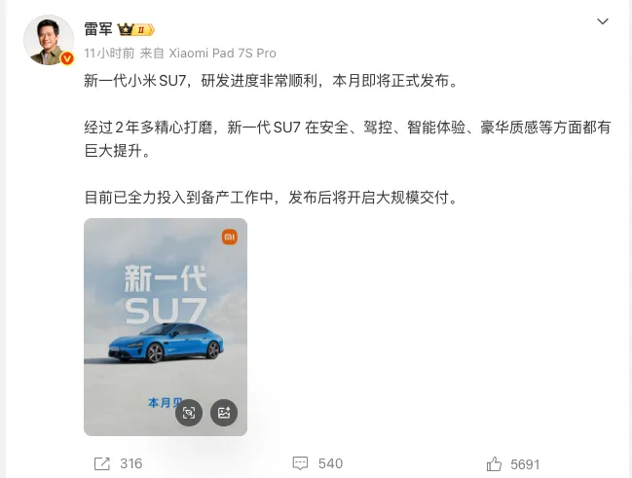The height and width of the screenshot is (478, 632).
Task: Click the 540 comment count
Action: 330,463
